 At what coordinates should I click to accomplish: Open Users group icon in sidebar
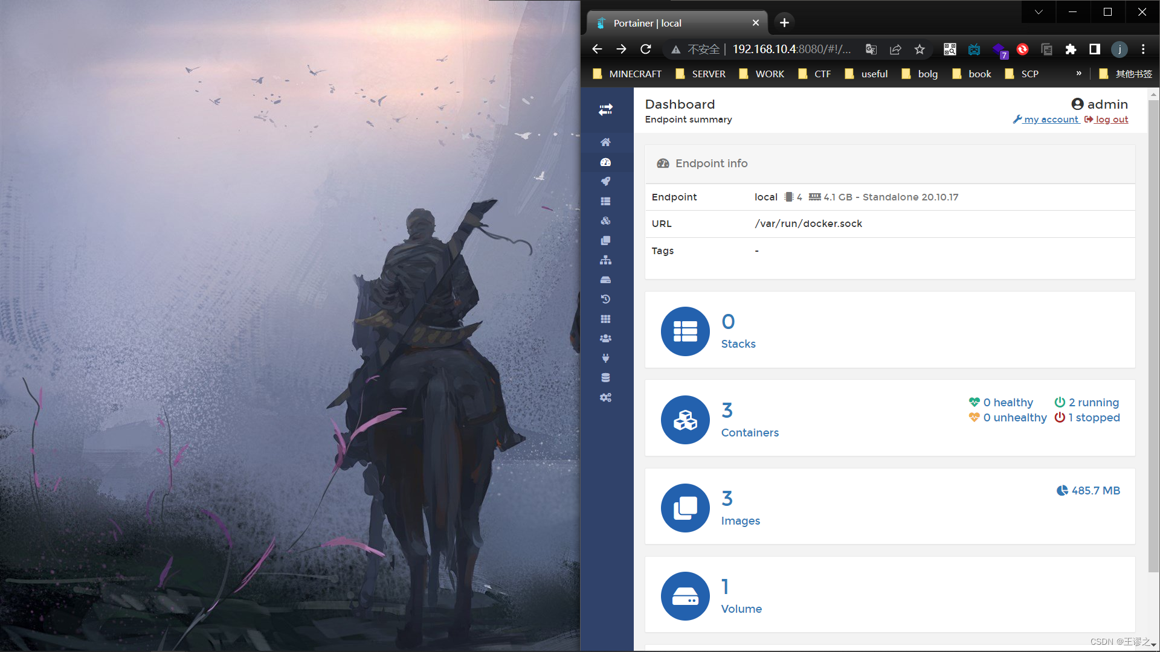click(x=605, y=339)
